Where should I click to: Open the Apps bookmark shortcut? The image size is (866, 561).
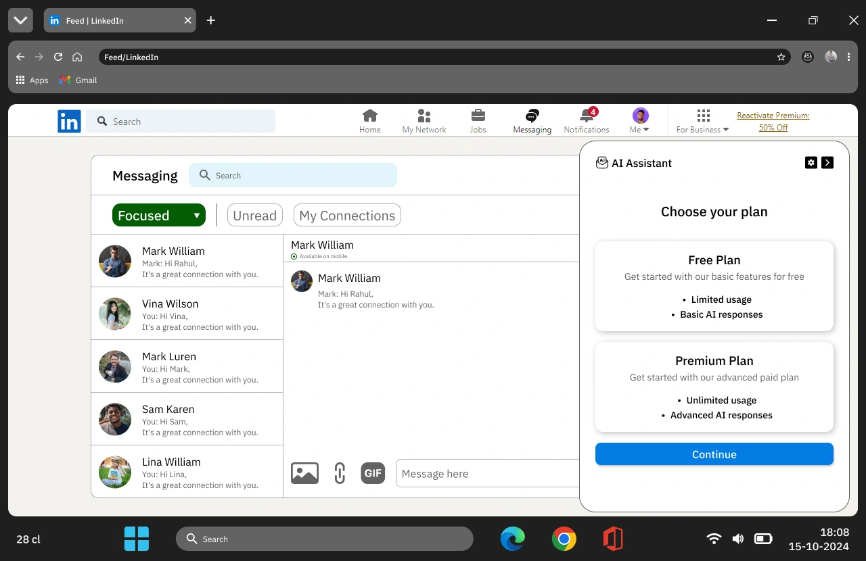point(32,80)
